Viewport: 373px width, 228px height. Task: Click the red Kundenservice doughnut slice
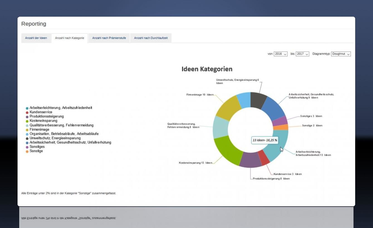tap(264, 158)
